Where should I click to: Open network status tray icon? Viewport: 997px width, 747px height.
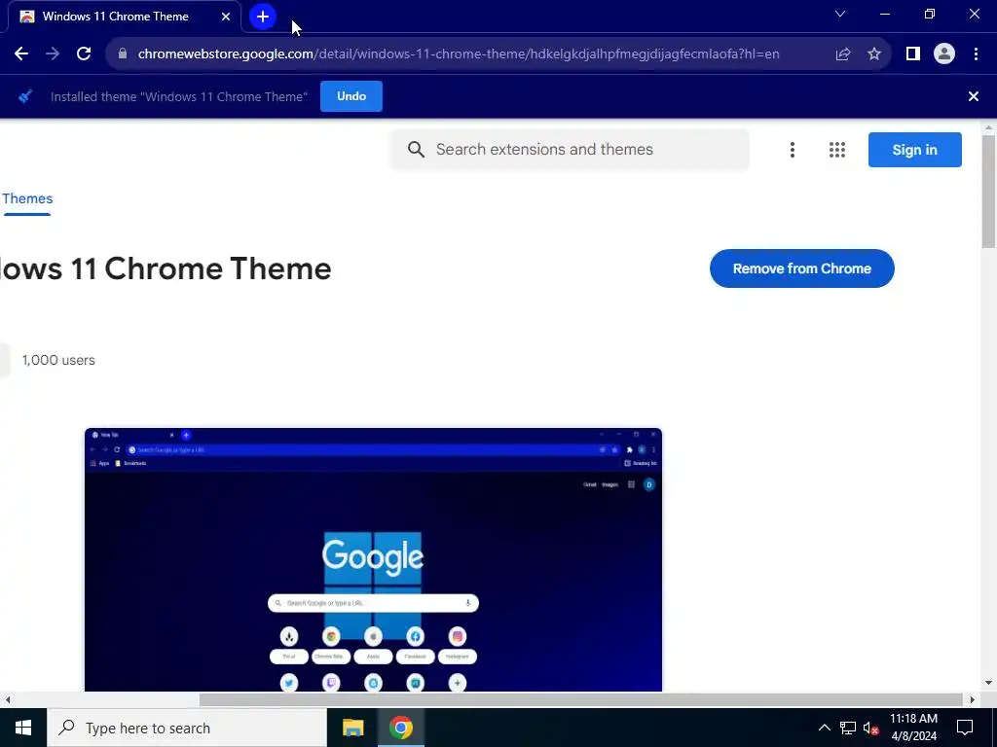point(848,728)
